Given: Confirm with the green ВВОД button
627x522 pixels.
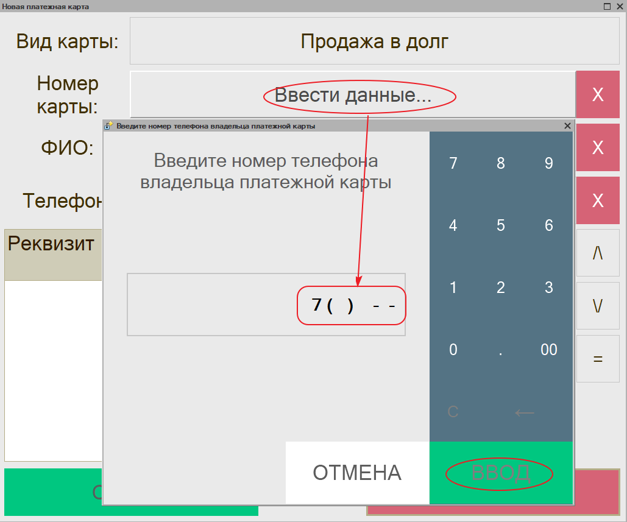Looking at the screenshot, I should 500,473.
